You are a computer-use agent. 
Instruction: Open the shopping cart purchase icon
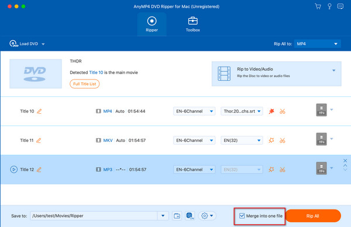[x=318, y=6]
